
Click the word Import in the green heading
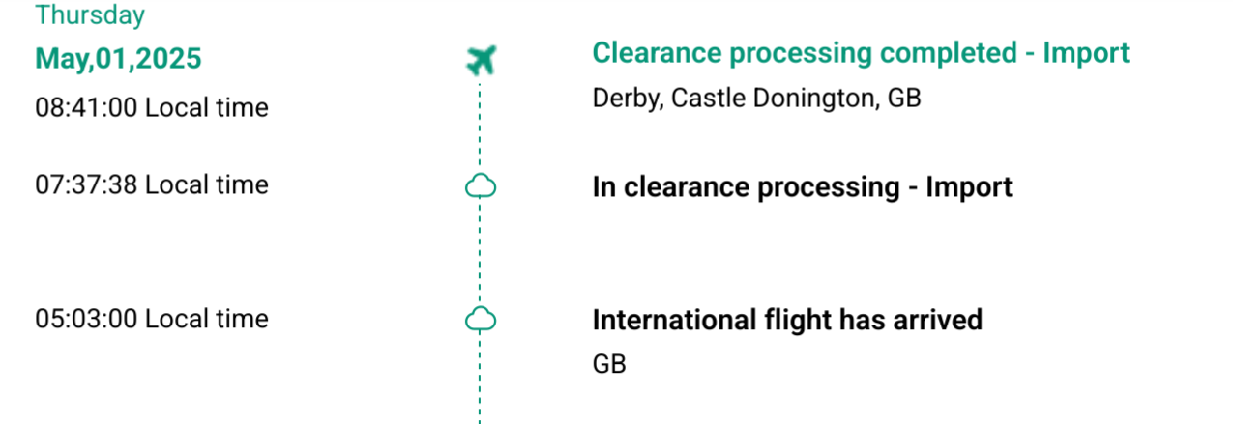pos(1086,53)
